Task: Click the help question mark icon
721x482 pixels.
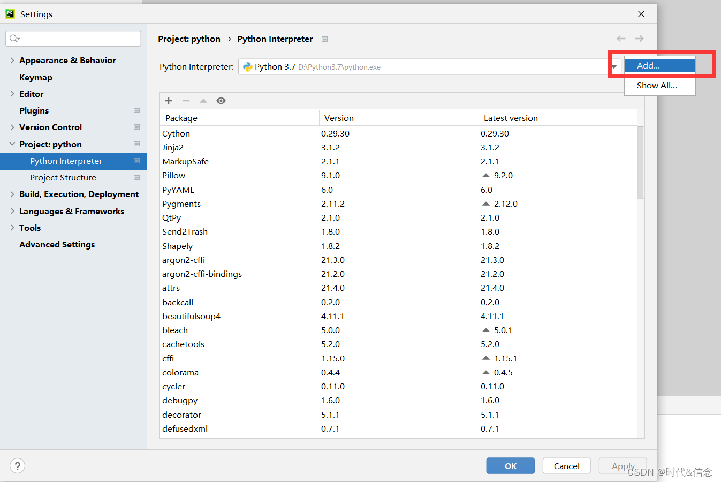Action: [18, 466]
